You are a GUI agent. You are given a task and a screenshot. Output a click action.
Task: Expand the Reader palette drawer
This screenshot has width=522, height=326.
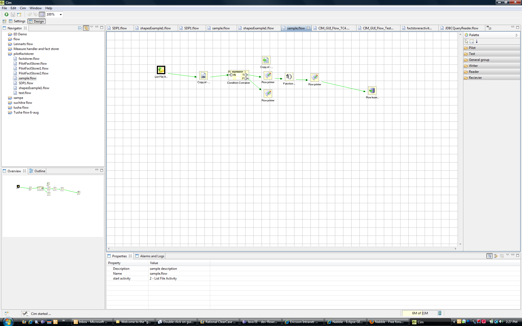(492, 72)
